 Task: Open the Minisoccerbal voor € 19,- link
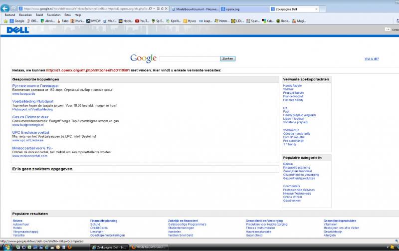pyautogui.click(x=32, y=148)
